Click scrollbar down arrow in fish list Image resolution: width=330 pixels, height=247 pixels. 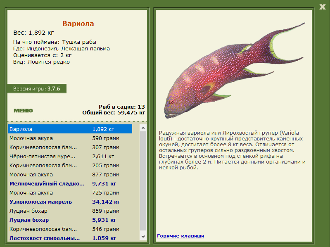click(x=143, y=237)
